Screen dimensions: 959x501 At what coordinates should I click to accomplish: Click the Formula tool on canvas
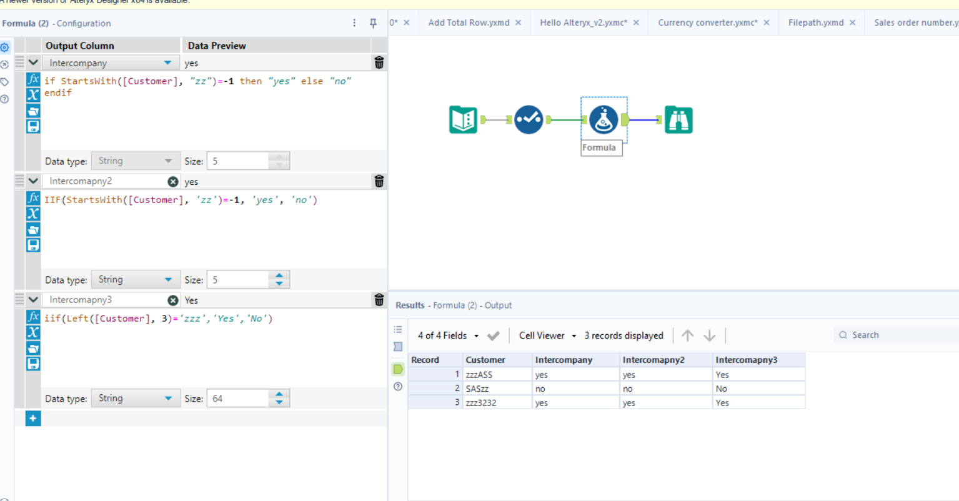(603, 120)
